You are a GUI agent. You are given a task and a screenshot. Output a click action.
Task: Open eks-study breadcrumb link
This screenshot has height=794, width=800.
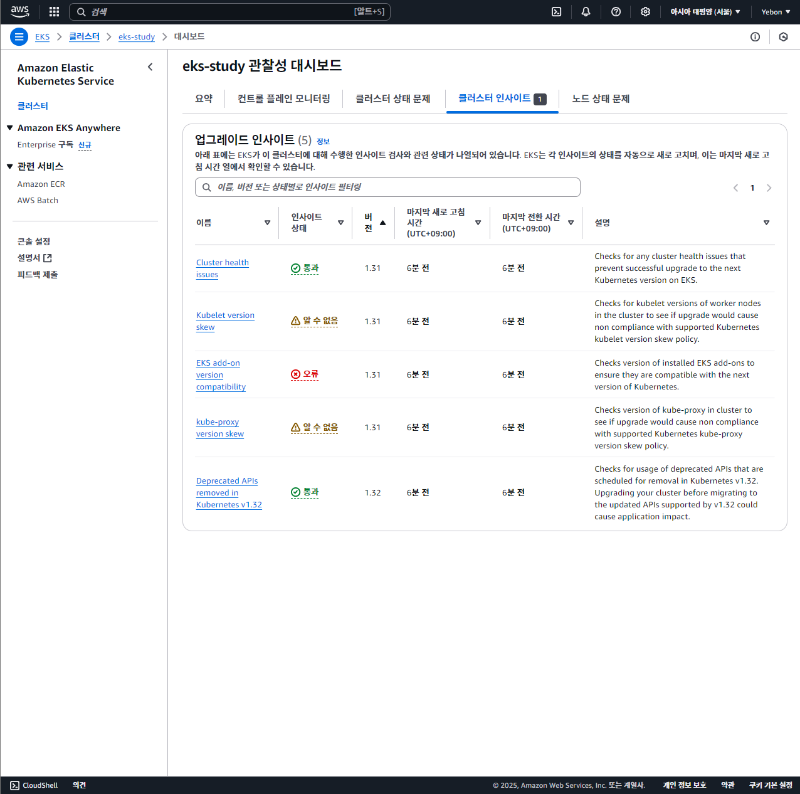point(137,37)
